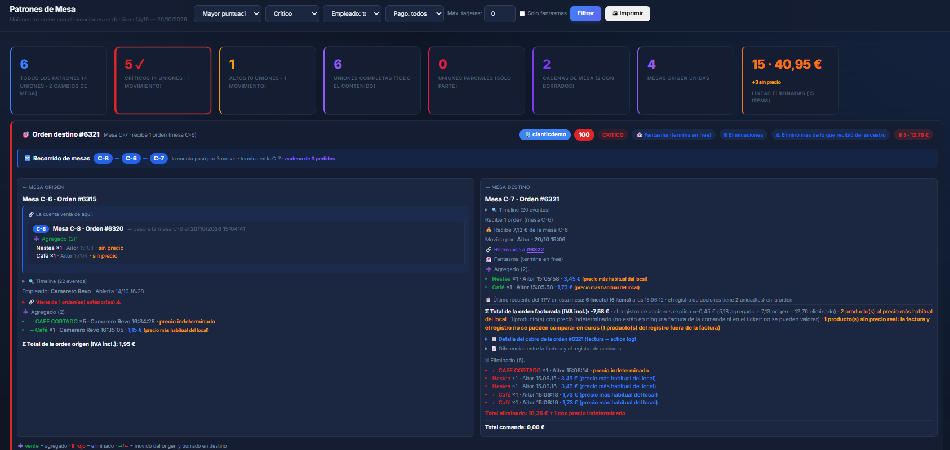Click warning triangle after Viene de 1 orden(es) anterior(es)

coord(118,302)
